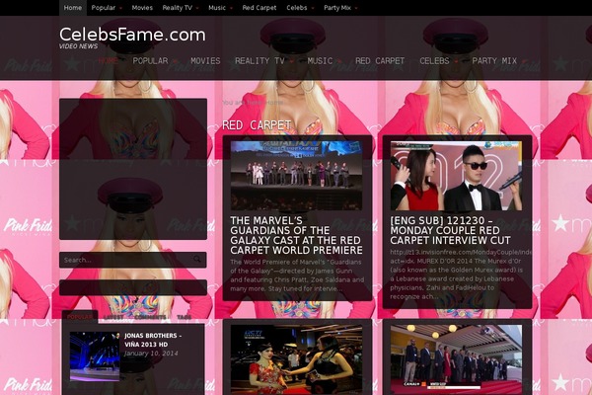Select uppercase HOME in the main navigation
Screen dimensions: 592x395
coord(108,60)
